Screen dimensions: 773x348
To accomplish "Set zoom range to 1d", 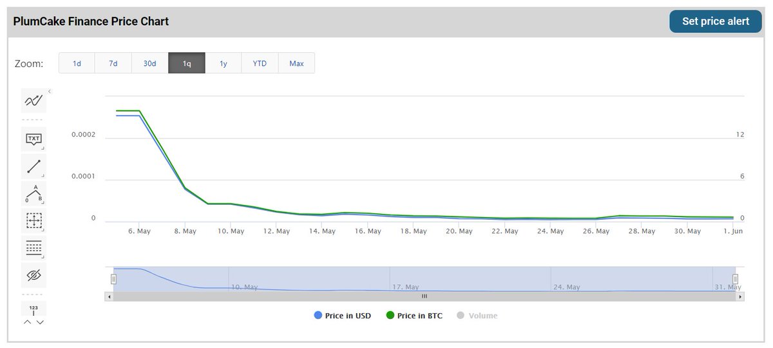I will [77, 63].
